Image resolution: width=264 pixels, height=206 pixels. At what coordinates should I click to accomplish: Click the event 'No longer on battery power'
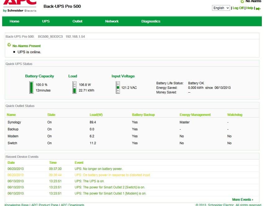(x=98, y=169)
